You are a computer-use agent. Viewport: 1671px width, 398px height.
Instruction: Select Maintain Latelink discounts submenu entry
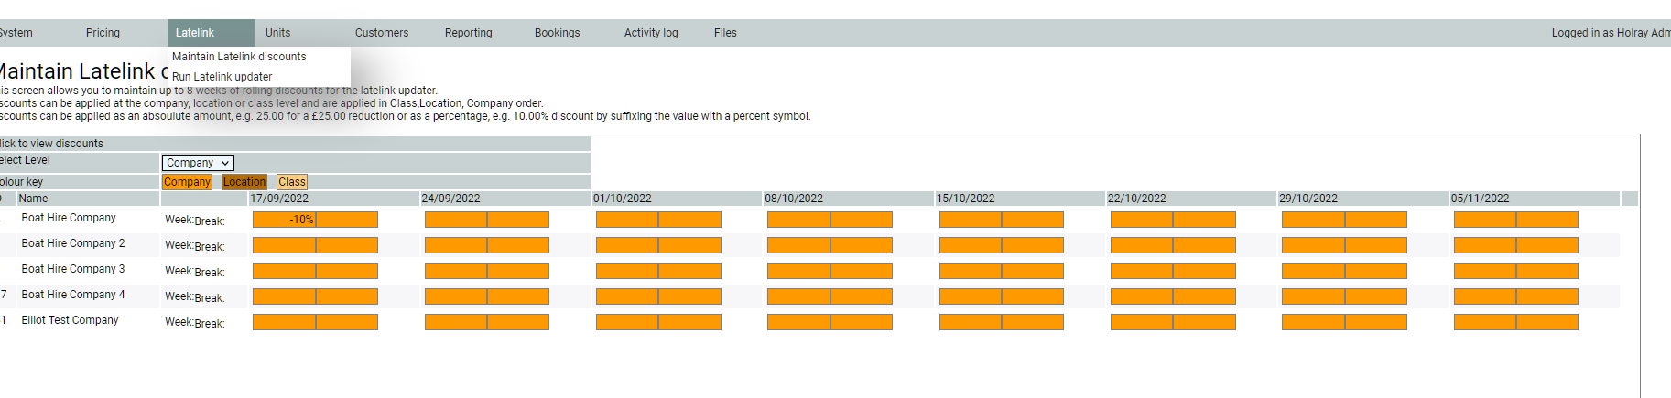(x=239, y=57)
